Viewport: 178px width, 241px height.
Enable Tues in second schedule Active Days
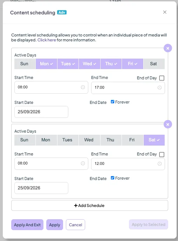tap(68, 140)
